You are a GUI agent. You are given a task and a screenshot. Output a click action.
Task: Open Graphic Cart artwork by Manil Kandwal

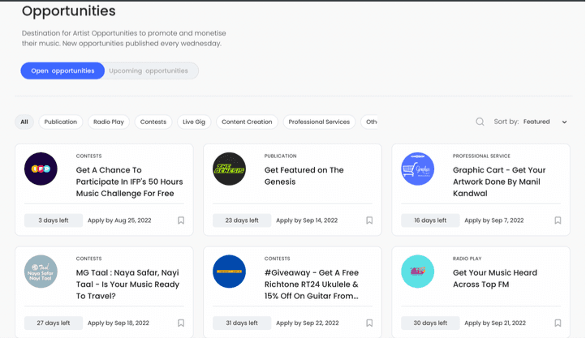click(x=499, y=182)
